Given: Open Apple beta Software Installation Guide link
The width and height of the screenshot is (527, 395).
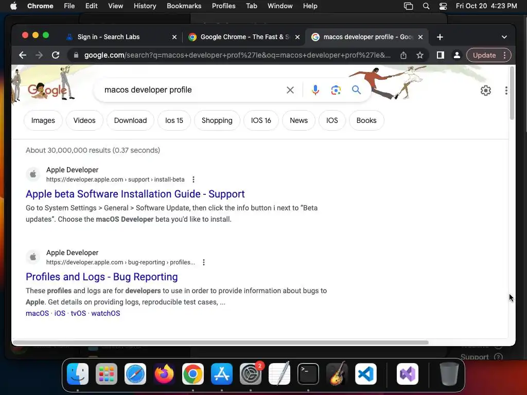Looking at the screenshot, I should 135,194.
